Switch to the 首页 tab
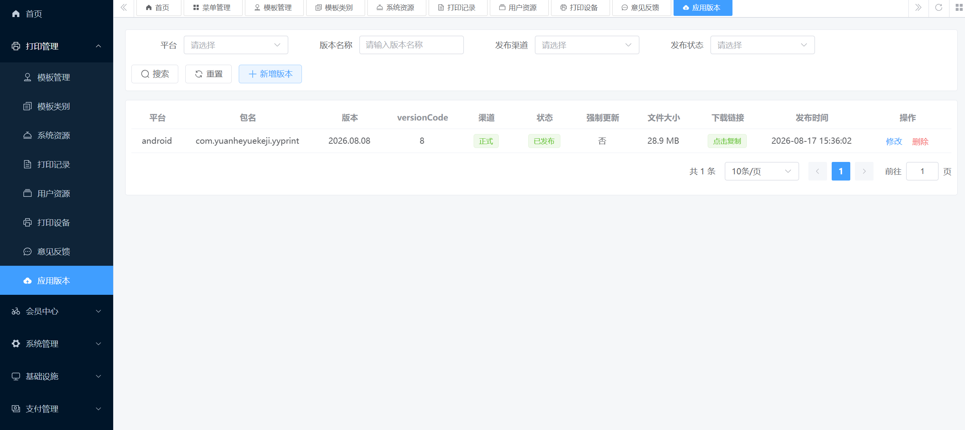965x430 pixels. pos(158,8)
